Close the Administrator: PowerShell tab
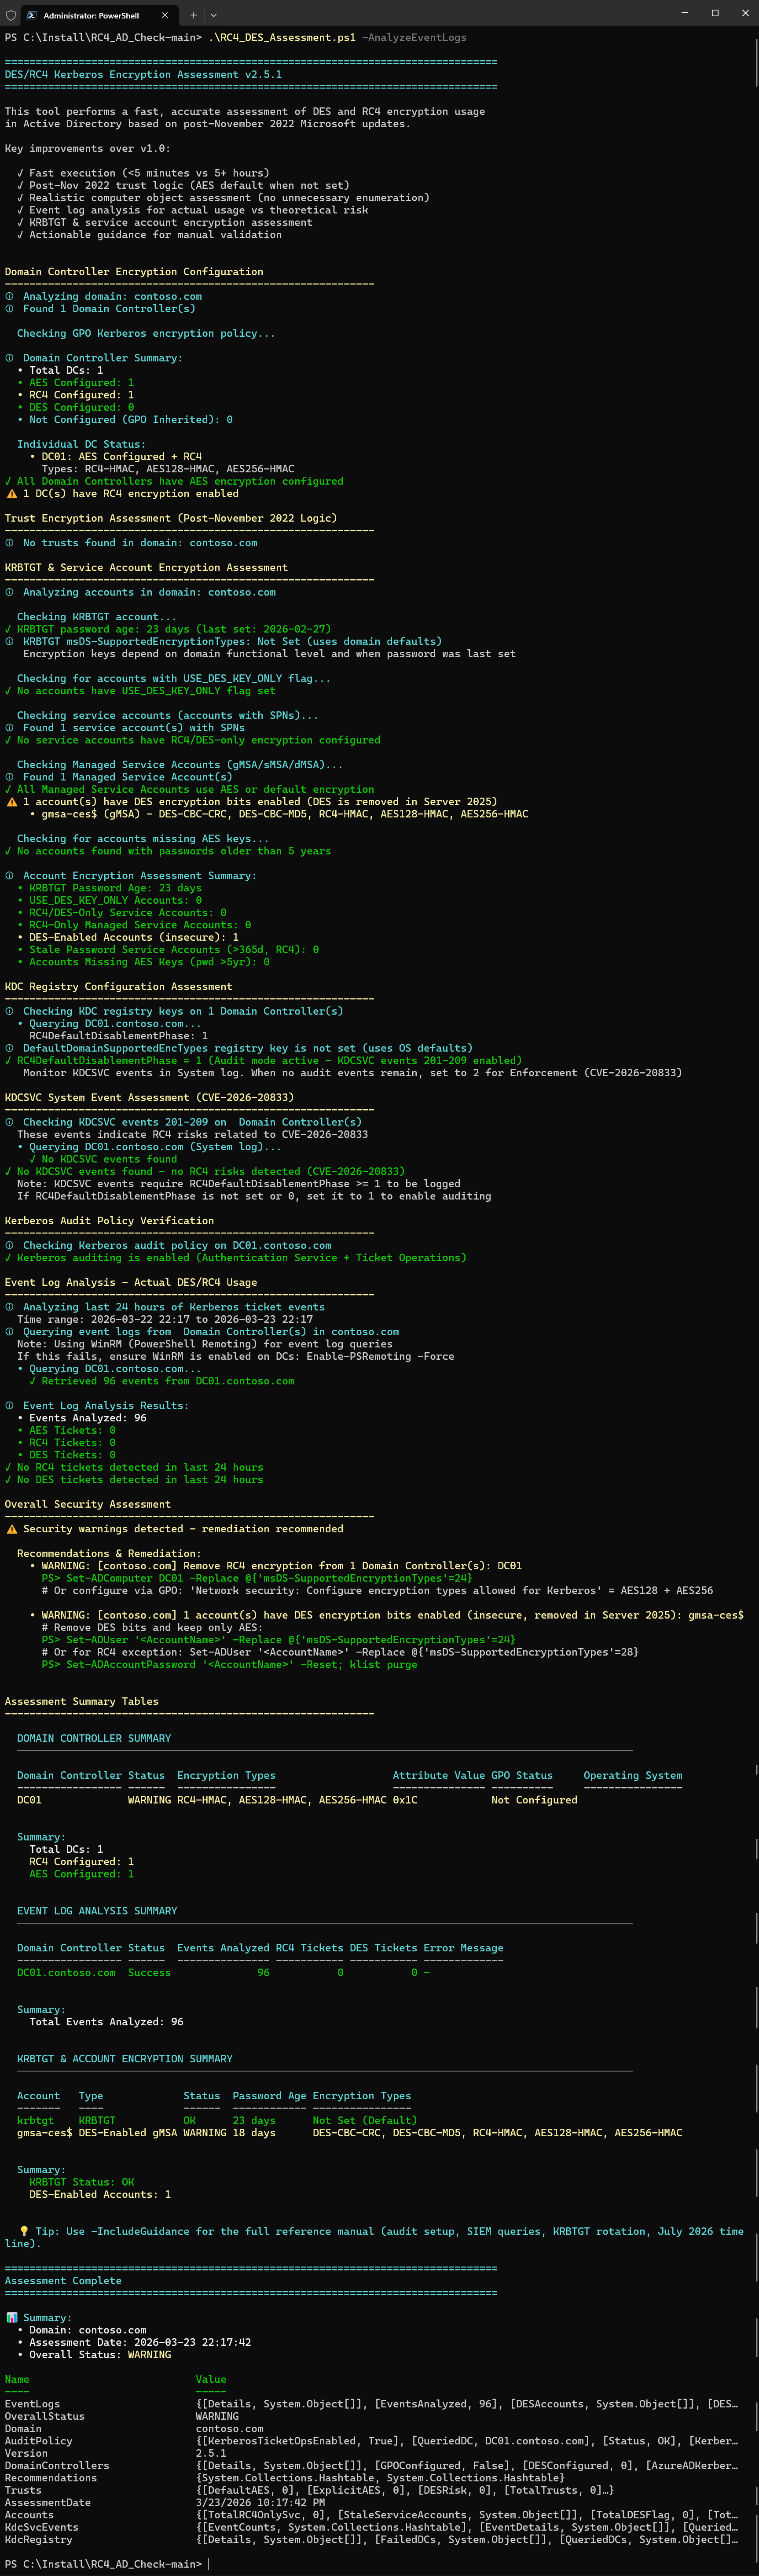 165,15
